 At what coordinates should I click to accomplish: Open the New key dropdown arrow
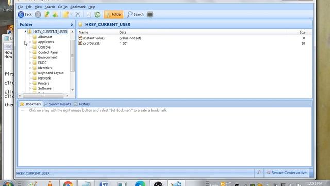(x=72, y=14)
